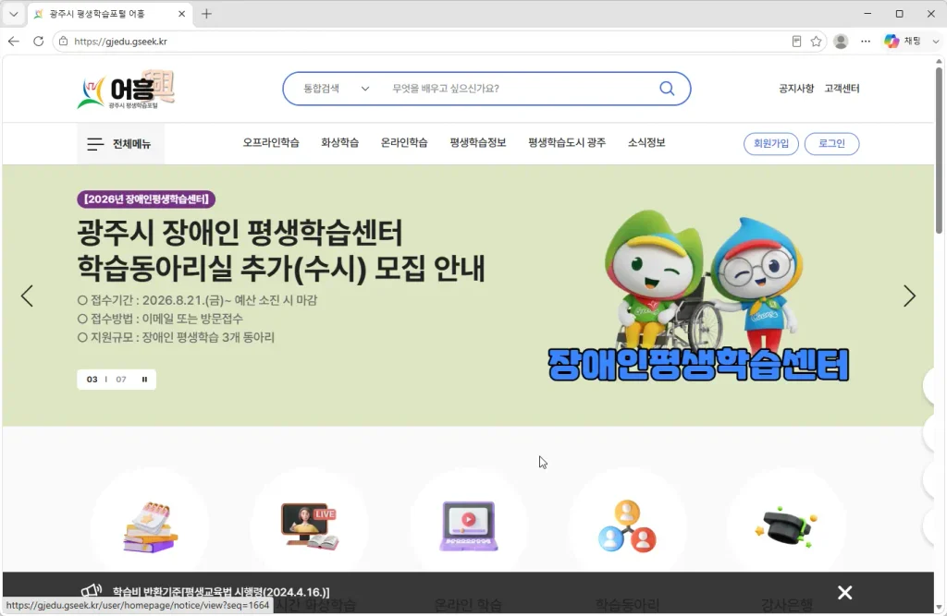Click the page vertical scrollbar thumb
947x616 pixels.
(x=939, y=149)
